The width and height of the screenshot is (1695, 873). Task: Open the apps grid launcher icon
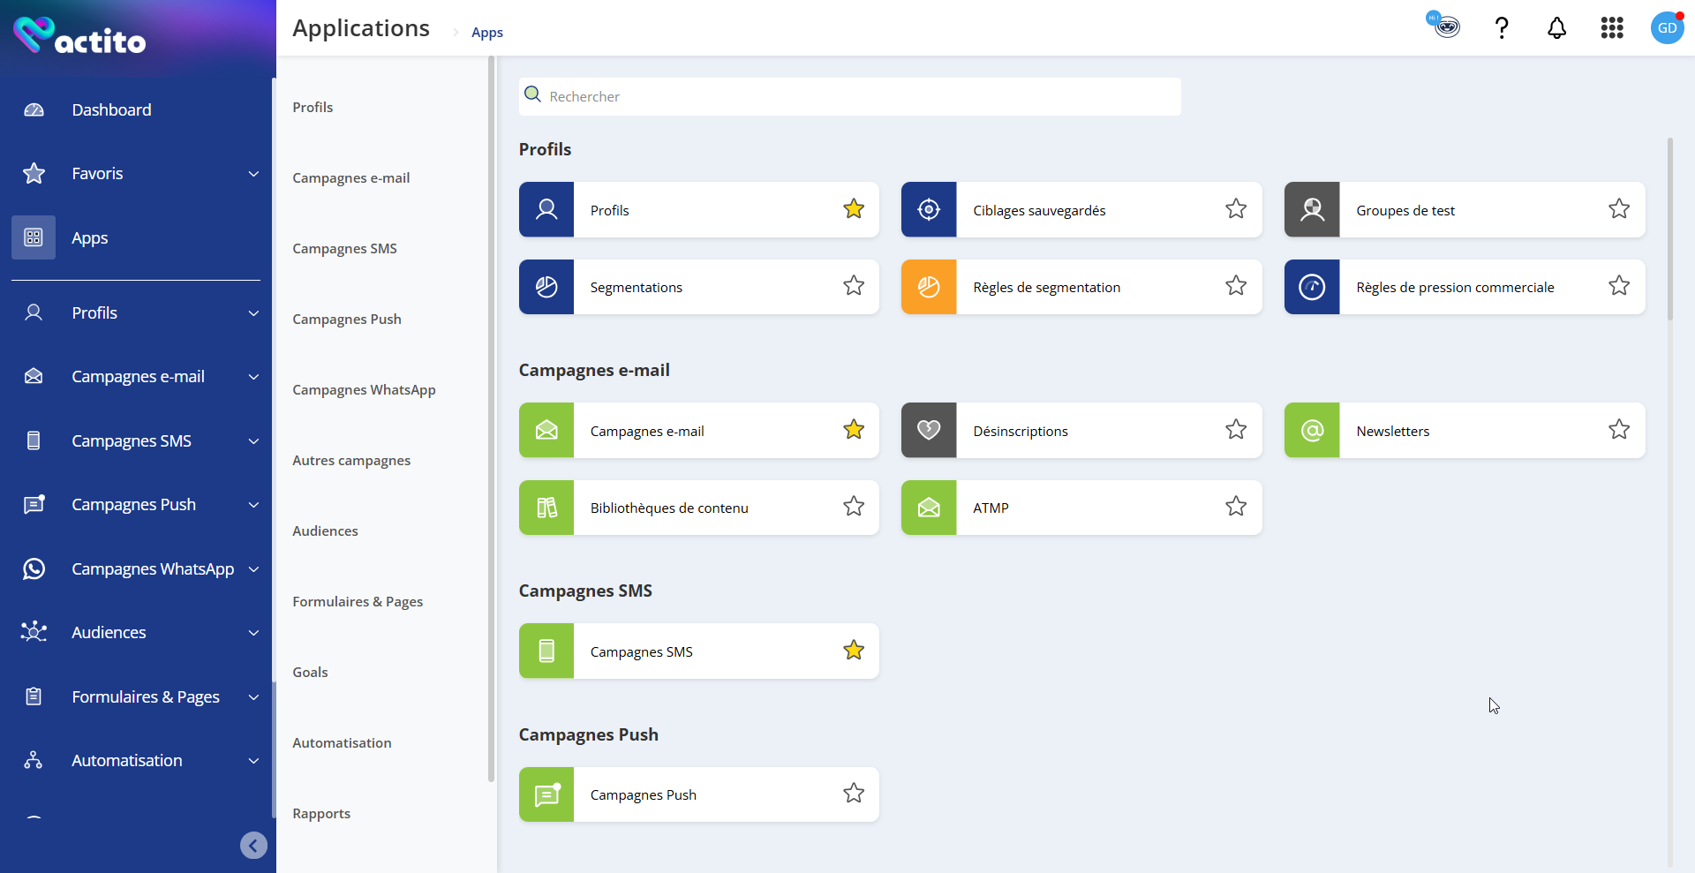1611,28
